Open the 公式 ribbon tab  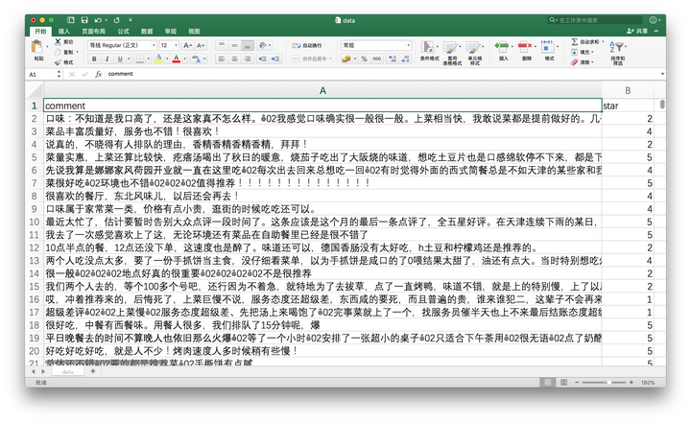(124, 32)
